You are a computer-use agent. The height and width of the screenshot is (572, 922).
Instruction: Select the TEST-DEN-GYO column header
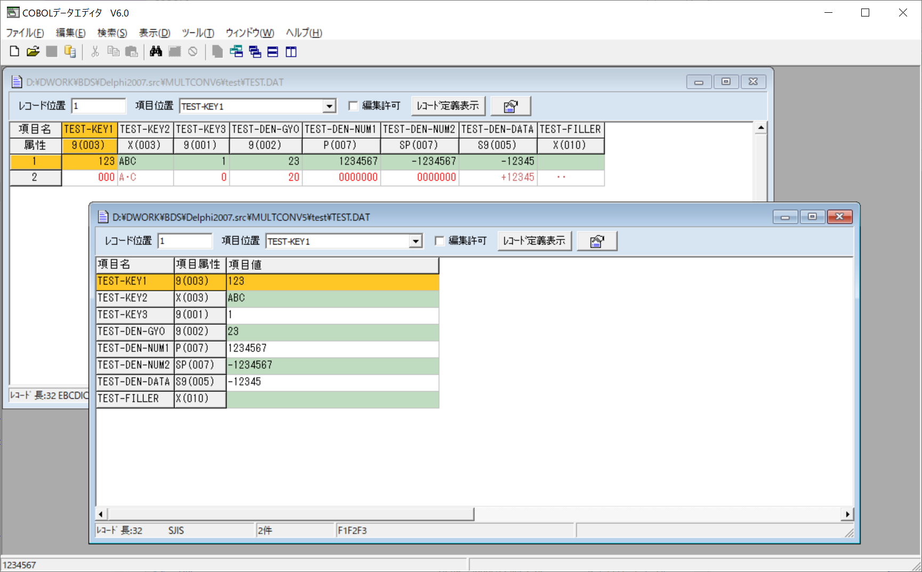click(x=265, y=129)
